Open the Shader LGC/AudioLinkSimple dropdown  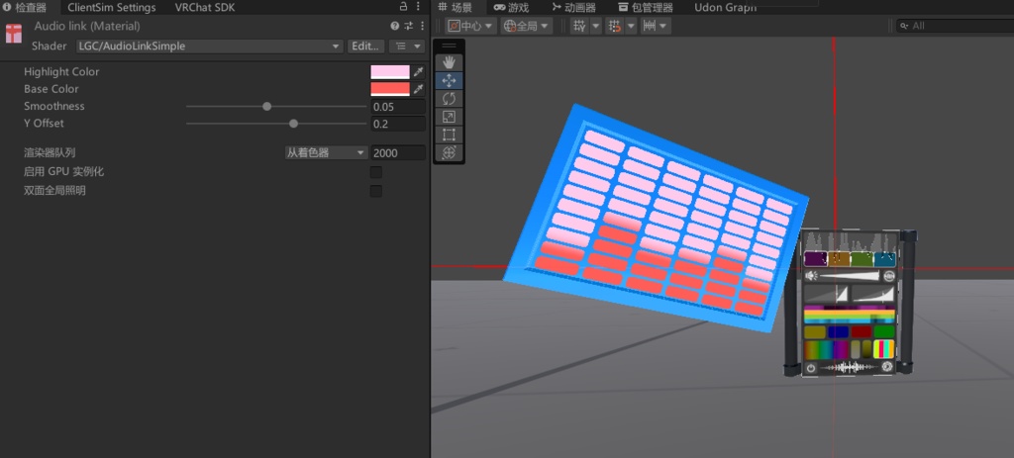[210, 46]
